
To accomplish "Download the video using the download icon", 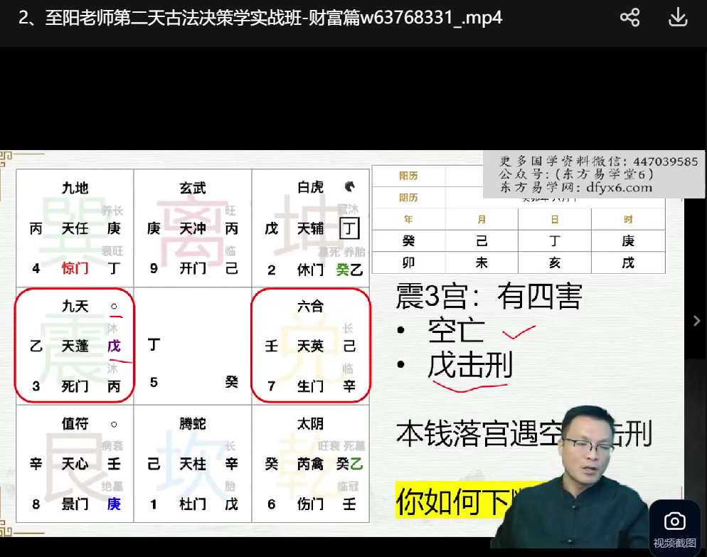I will (x=678, y=18).
